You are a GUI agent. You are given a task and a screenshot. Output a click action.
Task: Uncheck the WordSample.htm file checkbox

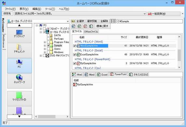click(x=74, y=46)
